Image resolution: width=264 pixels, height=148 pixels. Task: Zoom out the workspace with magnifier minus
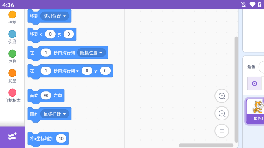(222, 113)
